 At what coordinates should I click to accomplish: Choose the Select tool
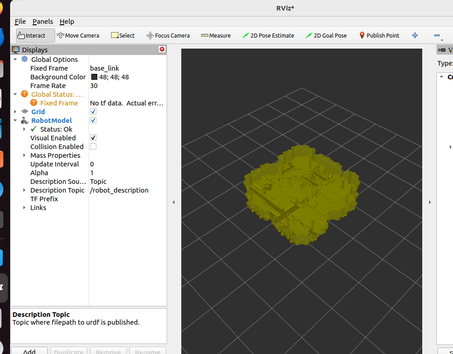pyautogui.click(x=123, y=35)
